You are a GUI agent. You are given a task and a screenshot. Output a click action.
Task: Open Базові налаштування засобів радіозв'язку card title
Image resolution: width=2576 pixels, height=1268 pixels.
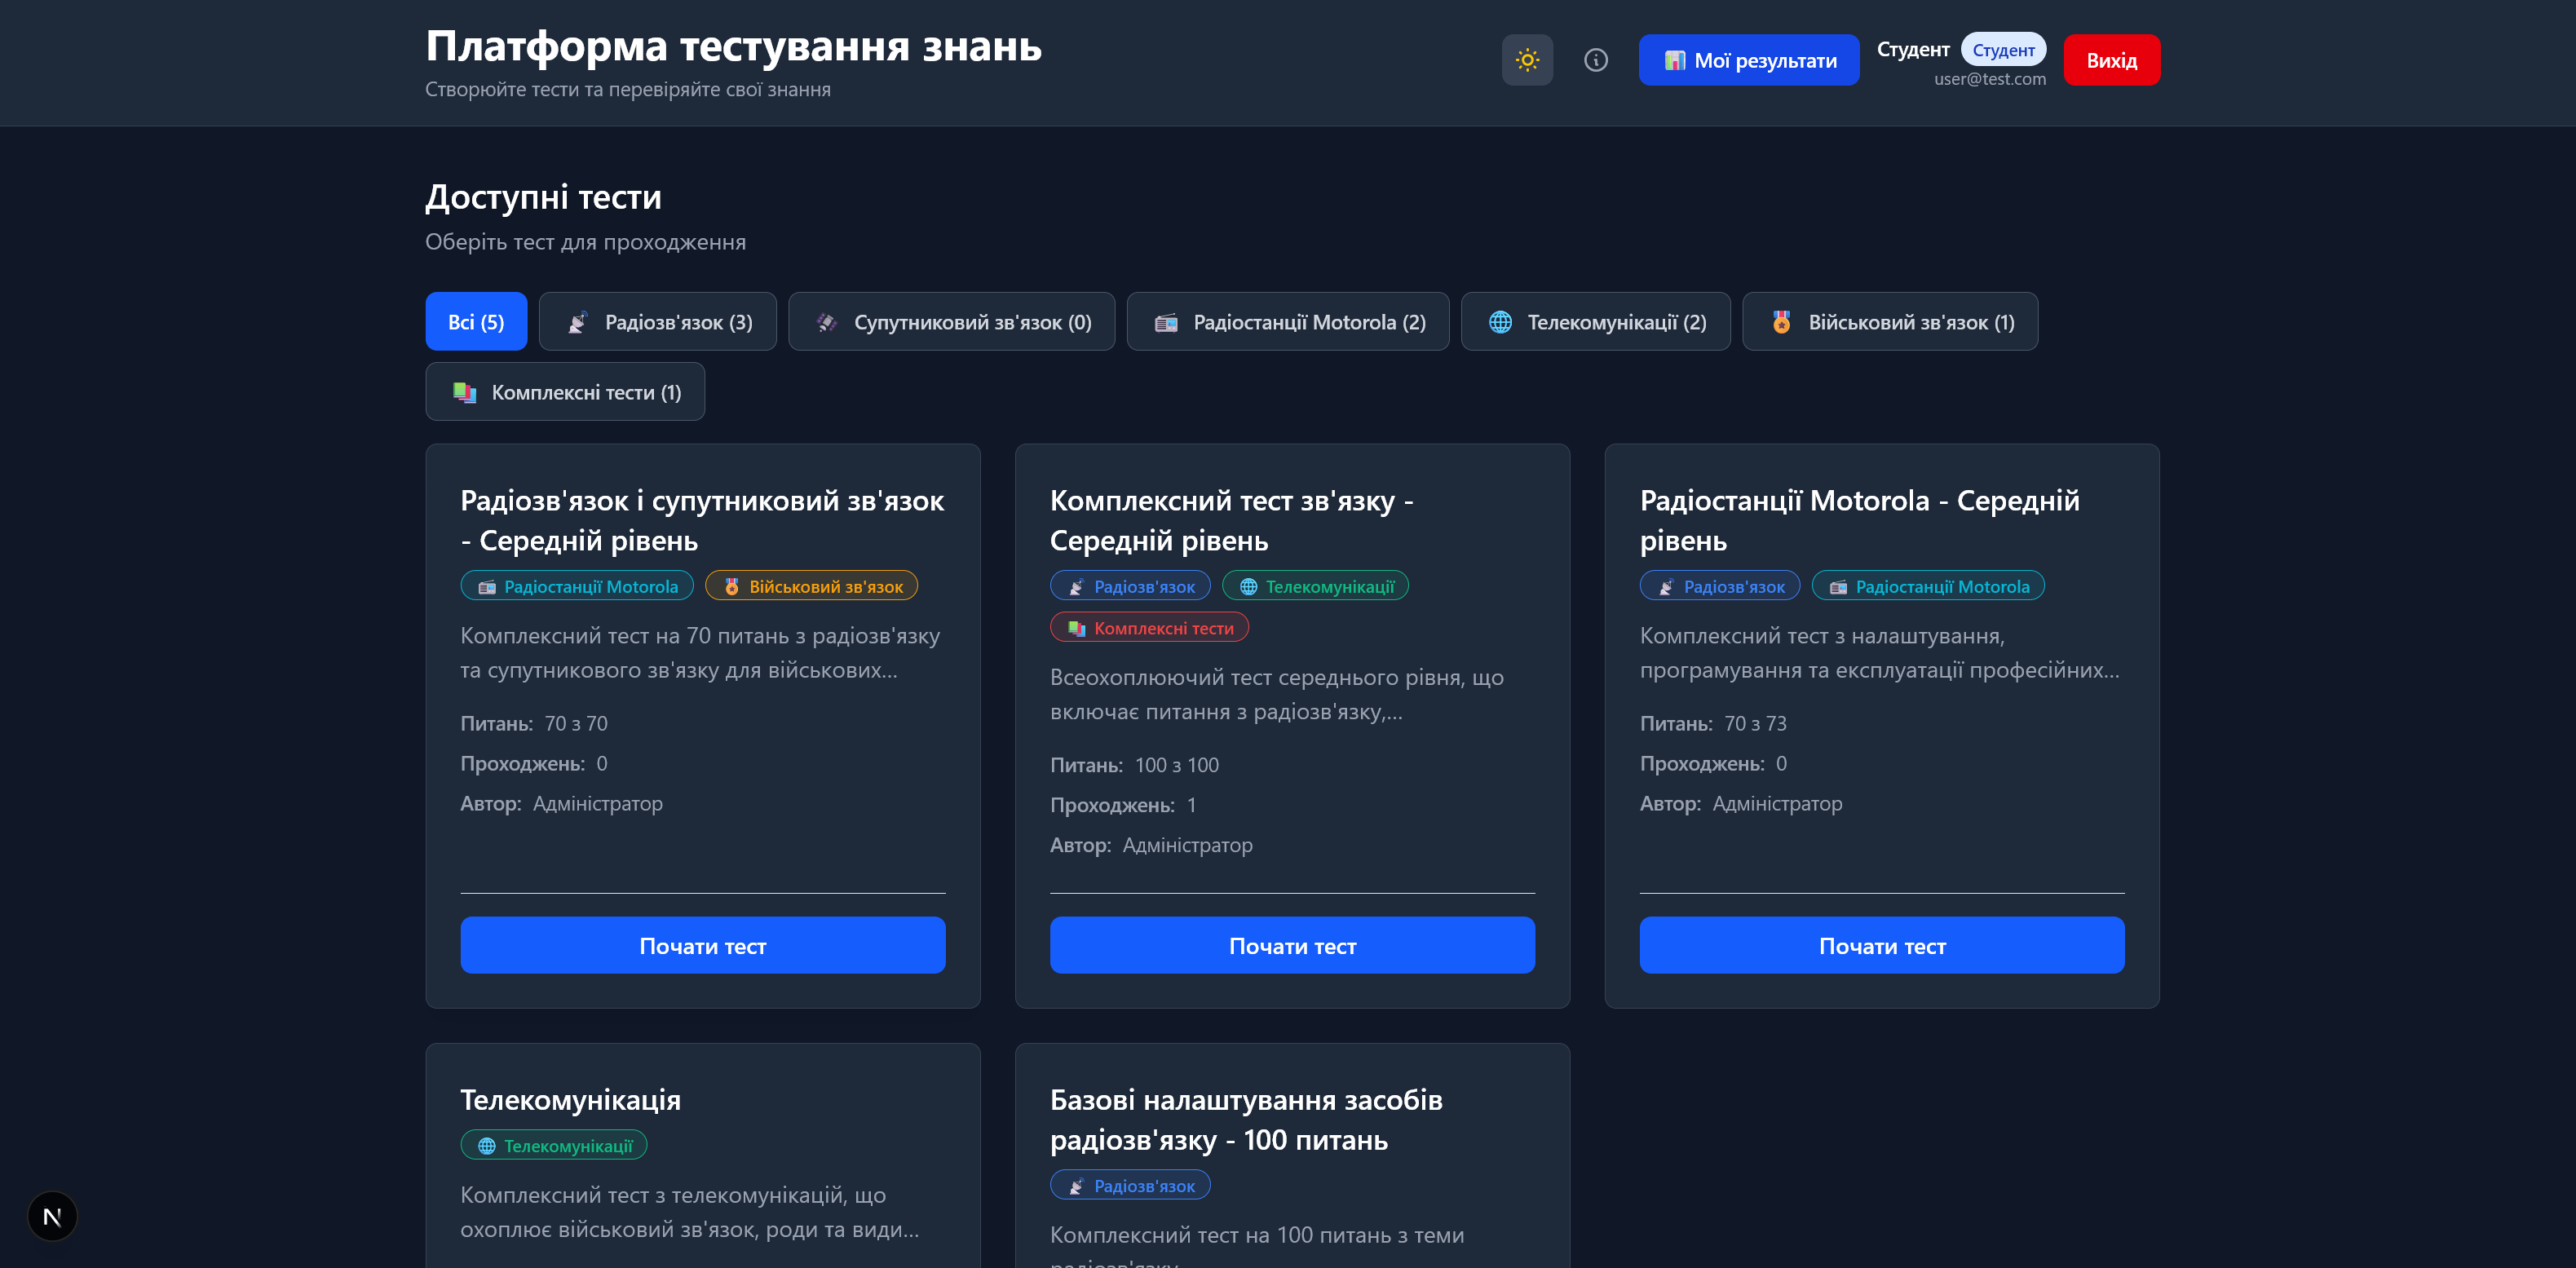click(1246, 1119)
